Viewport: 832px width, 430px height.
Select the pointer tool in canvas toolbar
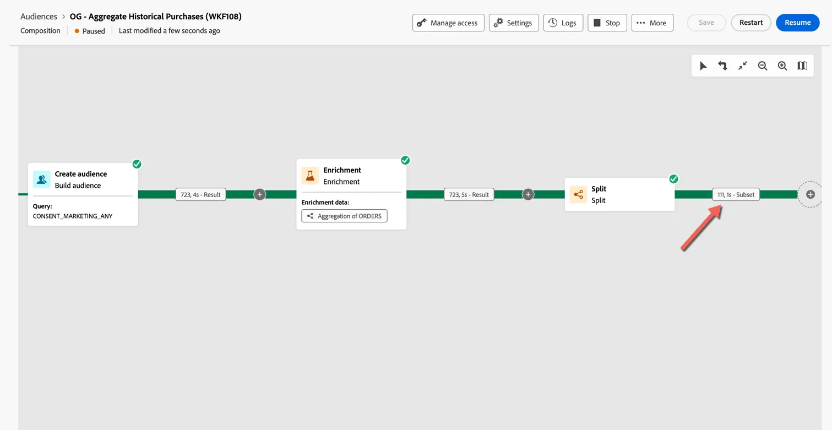(703, 66)
